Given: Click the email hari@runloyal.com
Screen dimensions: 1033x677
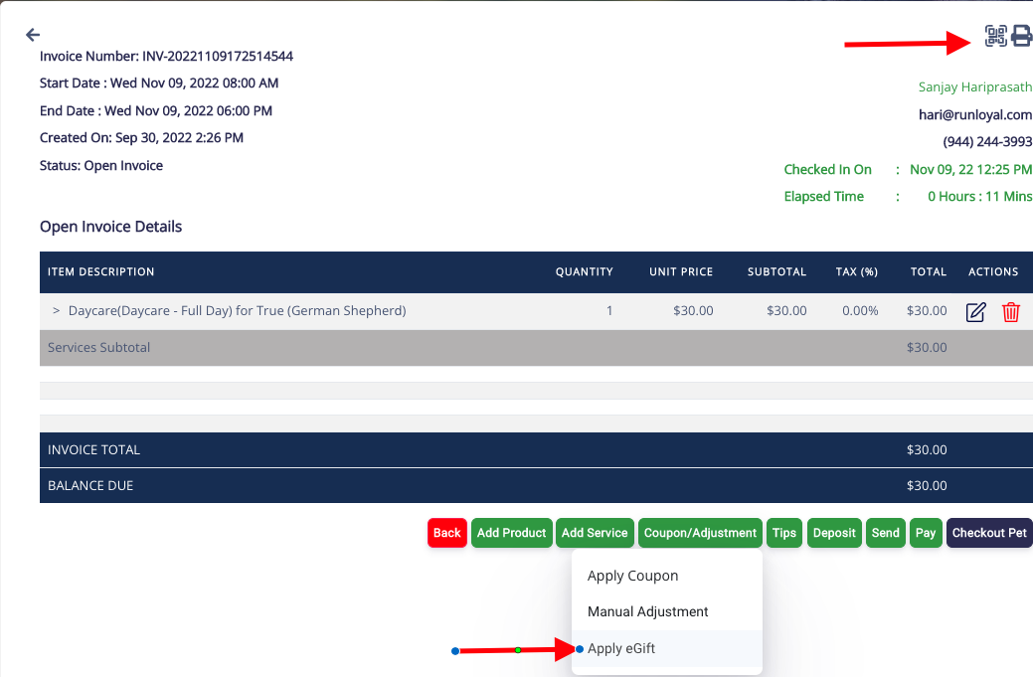Looking at the screenshot, I should click(x=975, y=114).
